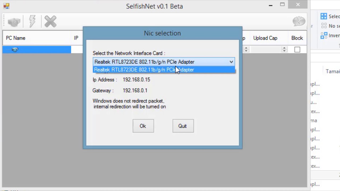The width and height of the screenshot is (340, 191).
Task: Click the Ip Address value 192.168.0.15
Action: tap(136, 80)
